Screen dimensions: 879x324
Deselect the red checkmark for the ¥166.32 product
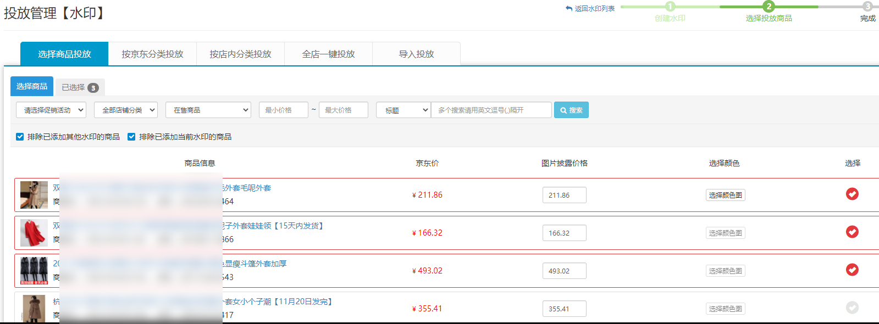pyautogui.click(x=852, y=232)
